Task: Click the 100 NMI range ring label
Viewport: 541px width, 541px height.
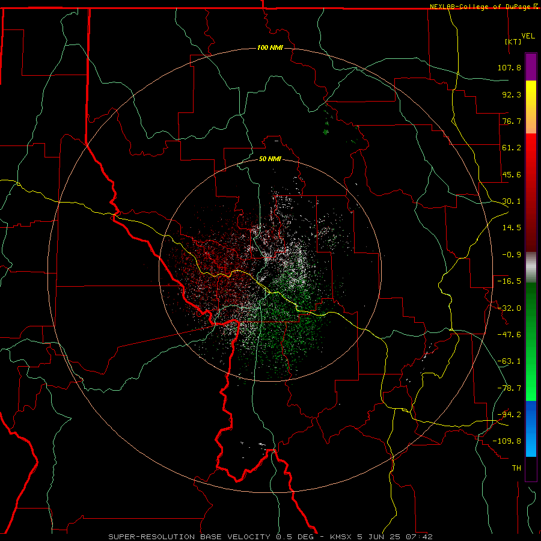Action: coord(270,47)
